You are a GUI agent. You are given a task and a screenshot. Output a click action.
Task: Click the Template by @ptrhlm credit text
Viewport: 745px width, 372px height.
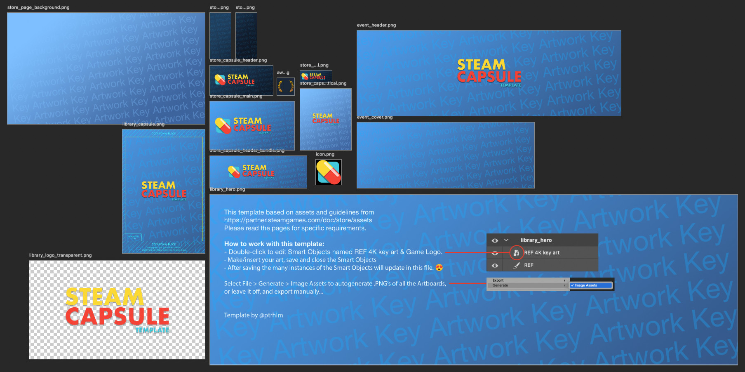(x=253, y=315)
